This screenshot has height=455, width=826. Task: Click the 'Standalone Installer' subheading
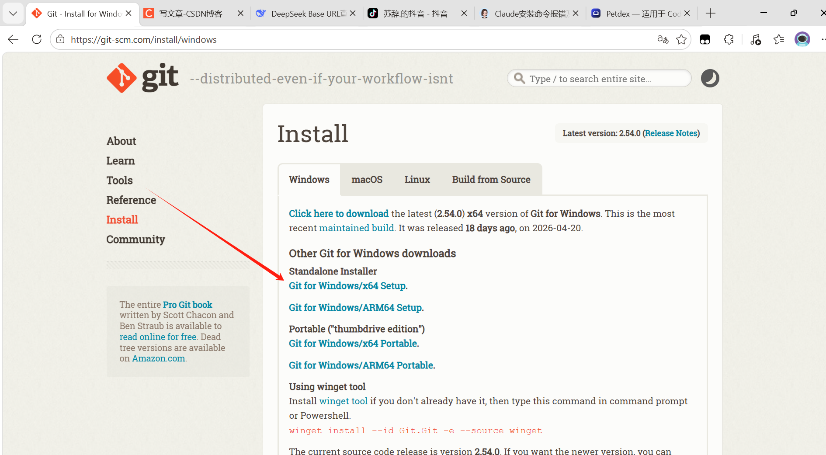(333, 271)
